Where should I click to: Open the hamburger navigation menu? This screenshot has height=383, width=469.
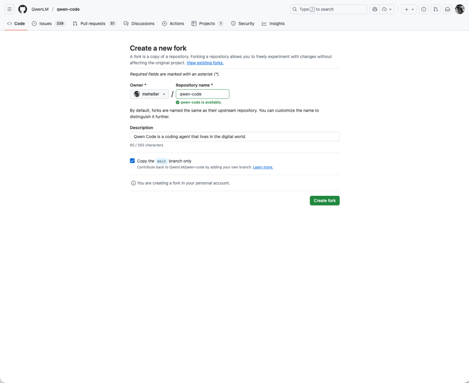tap(10, 9)
